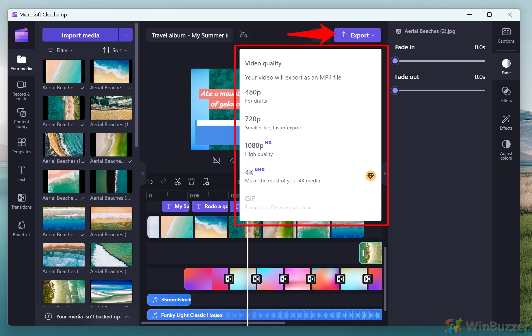Expand the media backup warning chevron
The height and width of the screenshot is (336, 532).
pyautogui.click(x=127, y=317)
